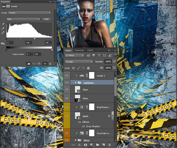Create a new layer
Viewport: 177px width, 148px height.
[x=104, y=145]
